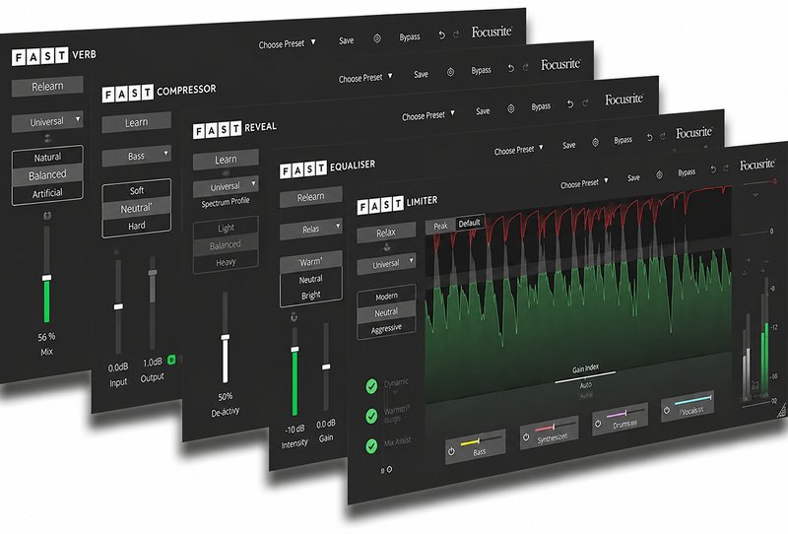Toggle the Synthesizer channel power icon
This screenshot has height=534, width=788.
(526, 437)
